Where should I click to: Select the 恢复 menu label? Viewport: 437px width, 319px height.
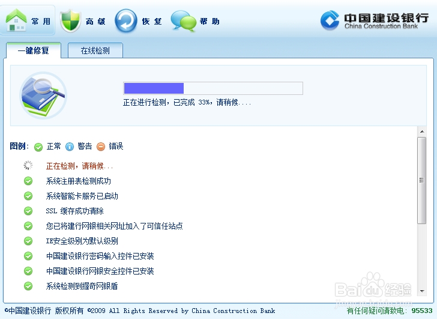[x=152, y=21]
